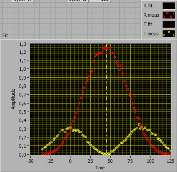This screenshot has width=177, height=172.
Task: Click the x-axis tick label 75
Action: click(130, 161)
